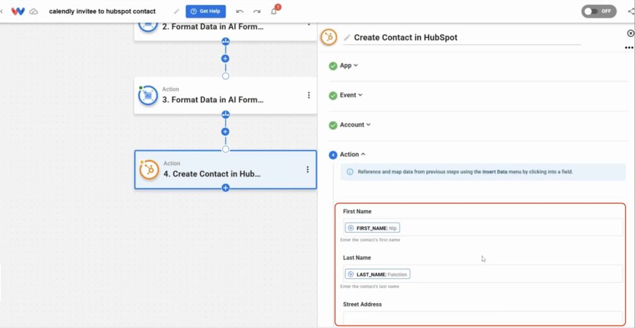Click plus button between steps 2 and 3

click(226, 59)
